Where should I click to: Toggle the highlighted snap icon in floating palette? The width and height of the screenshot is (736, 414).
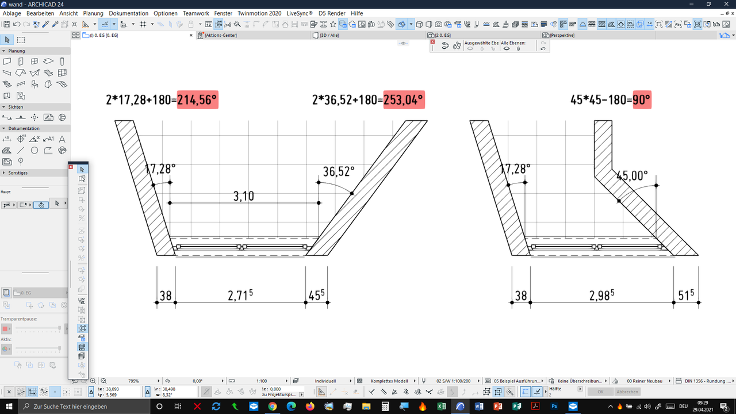82,328
